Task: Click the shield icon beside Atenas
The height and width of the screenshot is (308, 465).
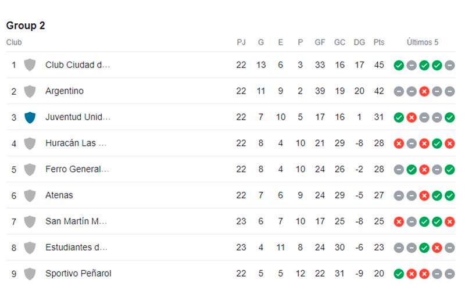Action: click(30, 196)
